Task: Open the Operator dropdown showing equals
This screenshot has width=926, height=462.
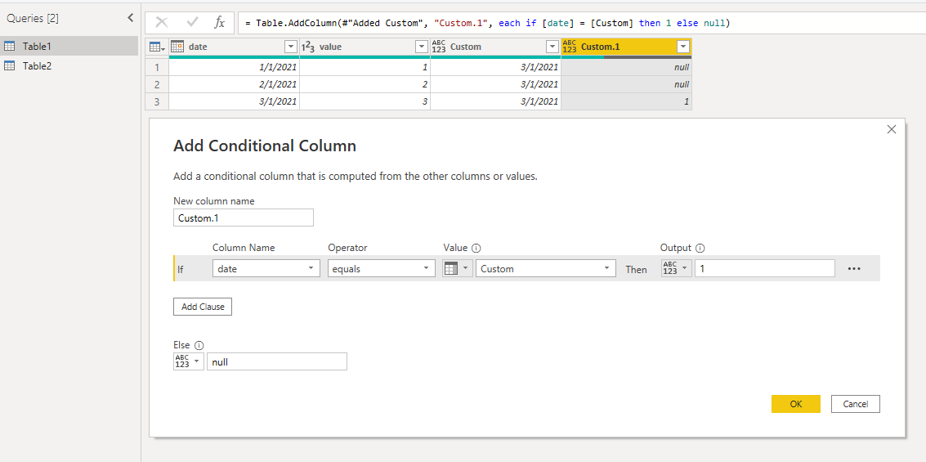Action: [x=382, y=268]
